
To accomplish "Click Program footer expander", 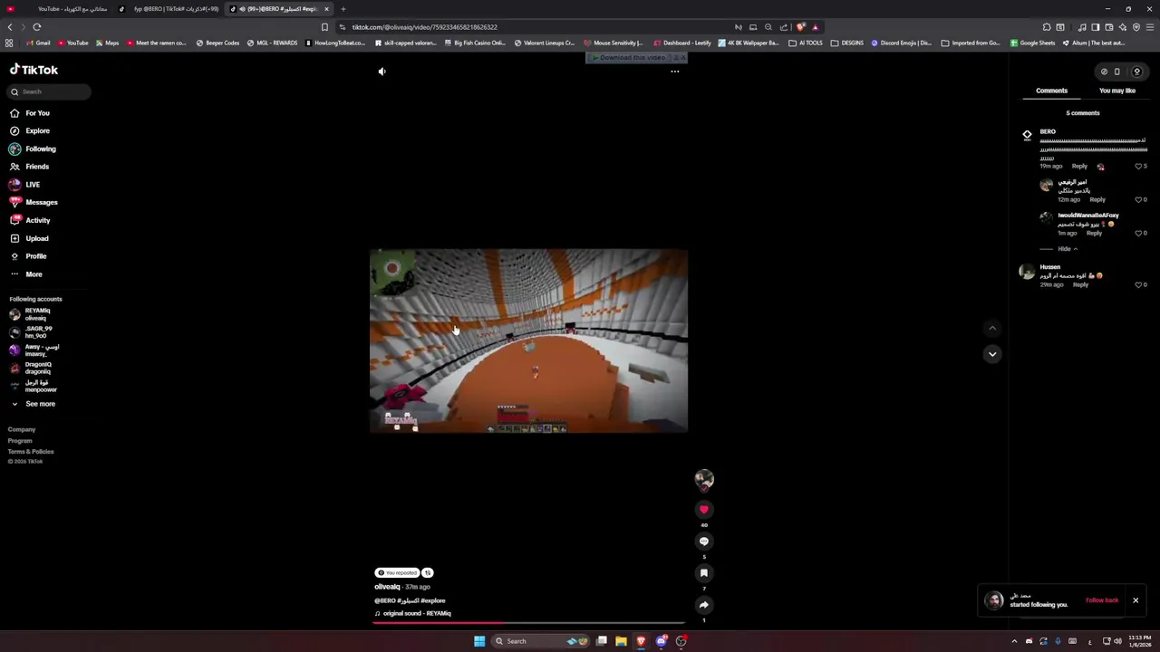I will [x=20, y=441].
